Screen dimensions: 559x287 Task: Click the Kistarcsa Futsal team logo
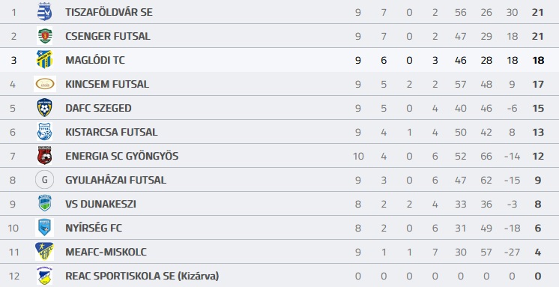pos(44,132)
